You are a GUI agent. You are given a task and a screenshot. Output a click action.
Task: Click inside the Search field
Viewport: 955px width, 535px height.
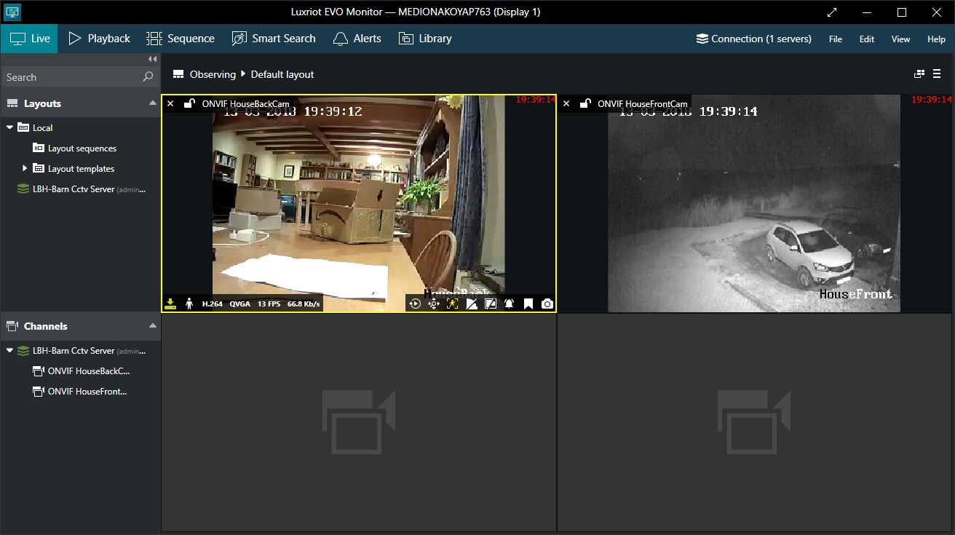point(73,76)
